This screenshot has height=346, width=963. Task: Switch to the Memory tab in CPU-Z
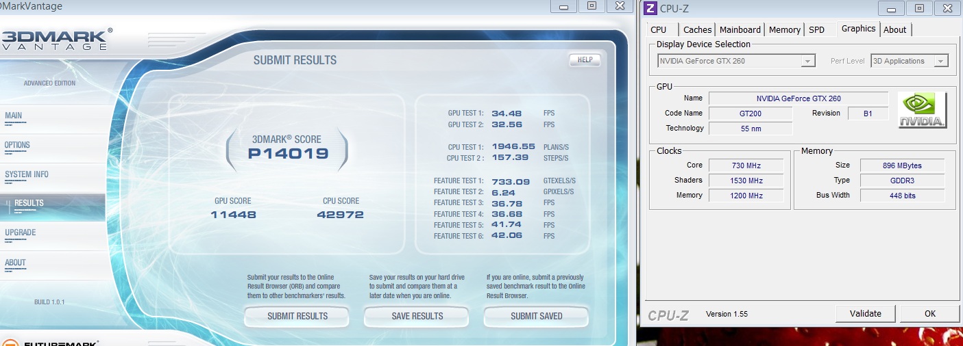784,29
